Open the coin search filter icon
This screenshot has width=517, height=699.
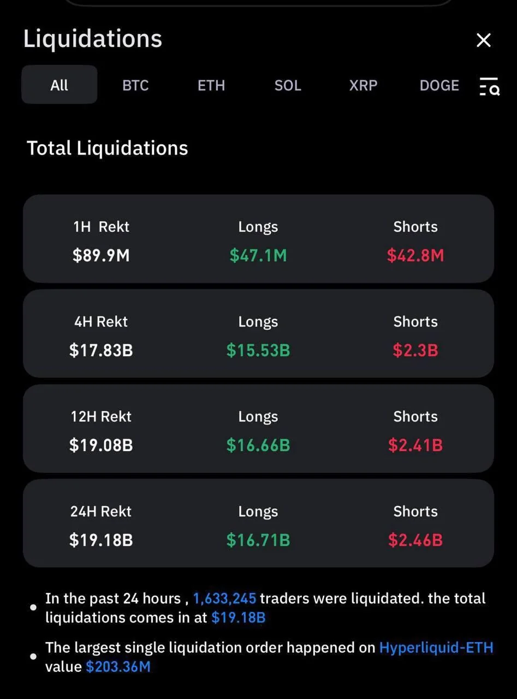pyautogui.click(x=489, y=86)
